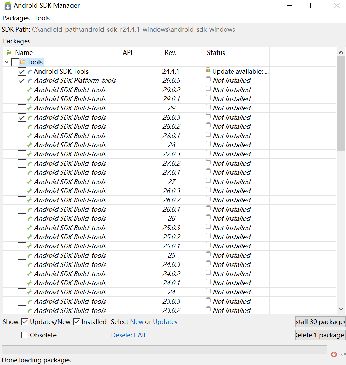This screenshot has width=346, height=365.
Task: Click the vertical scrollbar thumb
Action: point(341,104)
